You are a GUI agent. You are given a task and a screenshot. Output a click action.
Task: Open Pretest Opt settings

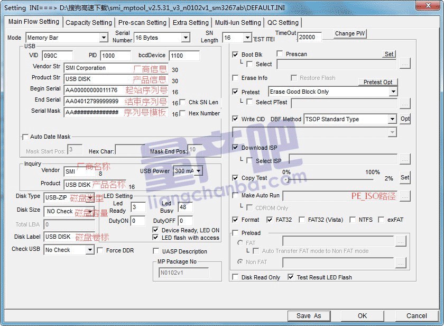(378, 82)
